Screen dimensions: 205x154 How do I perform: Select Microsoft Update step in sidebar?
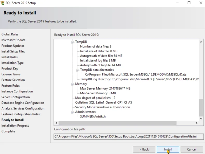pos(14,40)
